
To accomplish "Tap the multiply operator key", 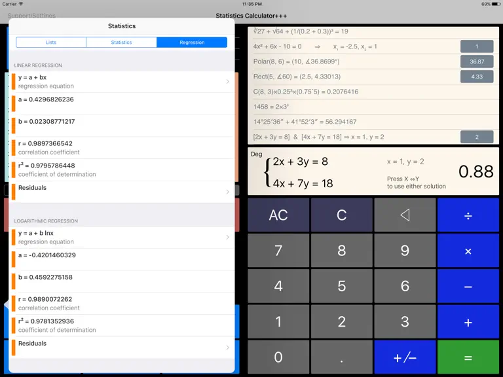I will coord(468,251).
